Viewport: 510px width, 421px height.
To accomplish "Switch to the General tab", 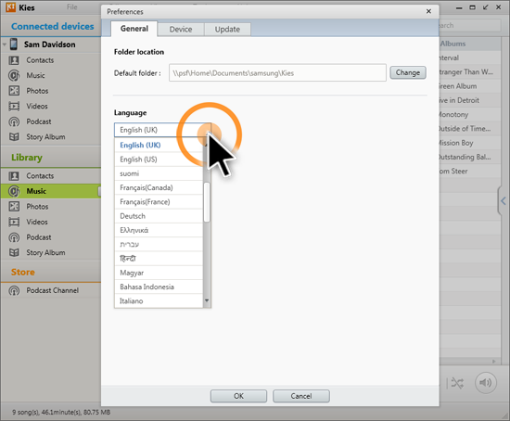I will click(134, 29).
